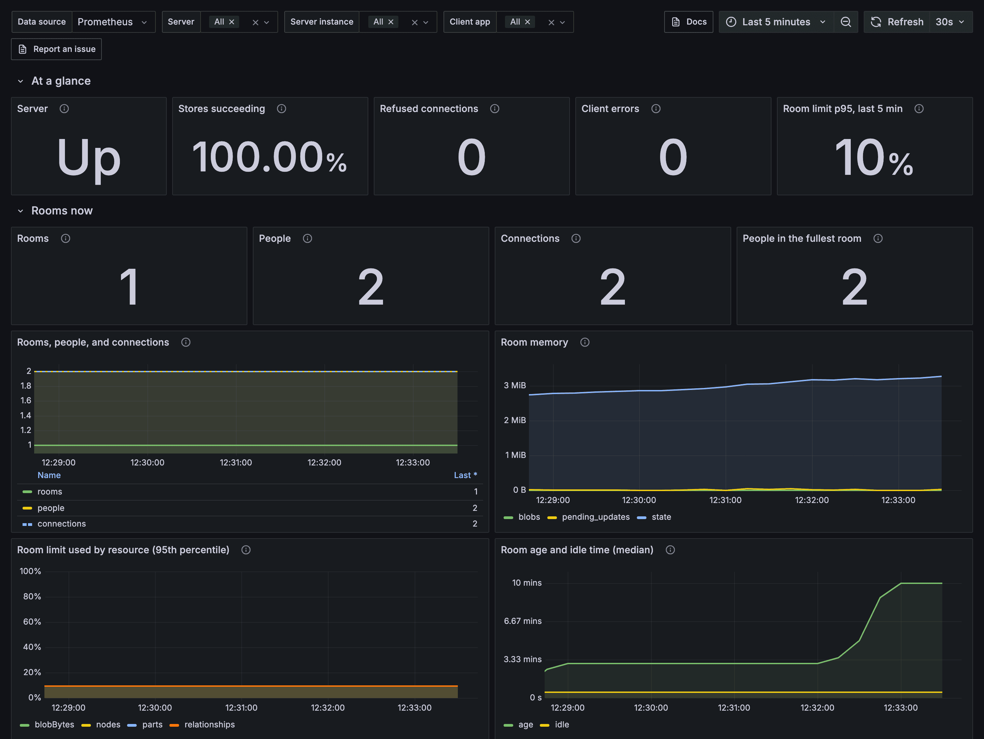Viewport: 984px width, 739px height.
Task: Remove the All tag from Server filter
Action: pos(231,22)
